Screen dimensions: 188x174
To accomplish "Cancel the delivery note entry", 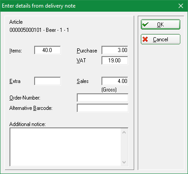I will click(x=161, y=39).
